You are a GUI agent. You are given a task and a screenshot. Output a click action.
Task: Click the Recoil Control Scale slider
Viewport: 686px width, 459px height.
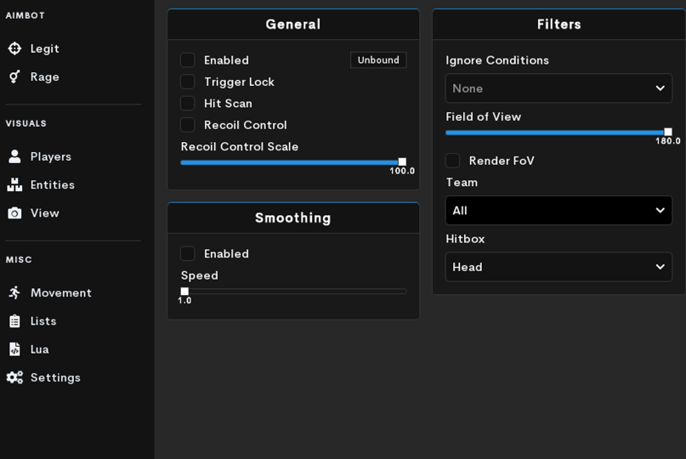(x=293, y=162)
